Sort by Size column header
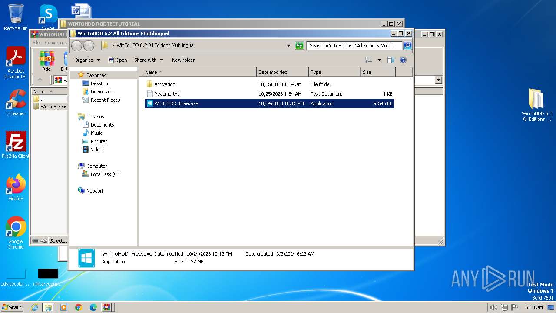 tap(378, 72)
